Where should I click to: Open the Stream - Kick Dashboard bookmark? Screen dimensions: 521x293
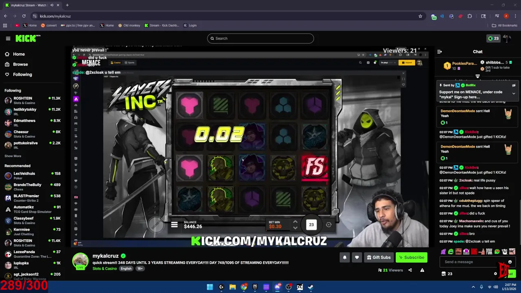[162, 25]
